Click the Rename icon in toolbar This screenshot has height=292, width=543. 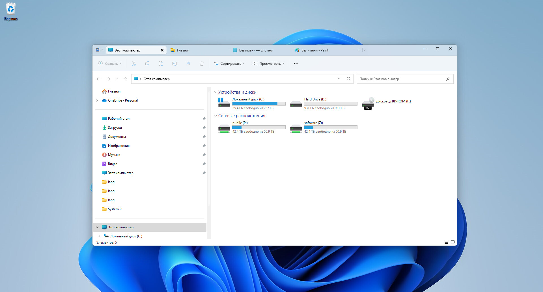174,64
